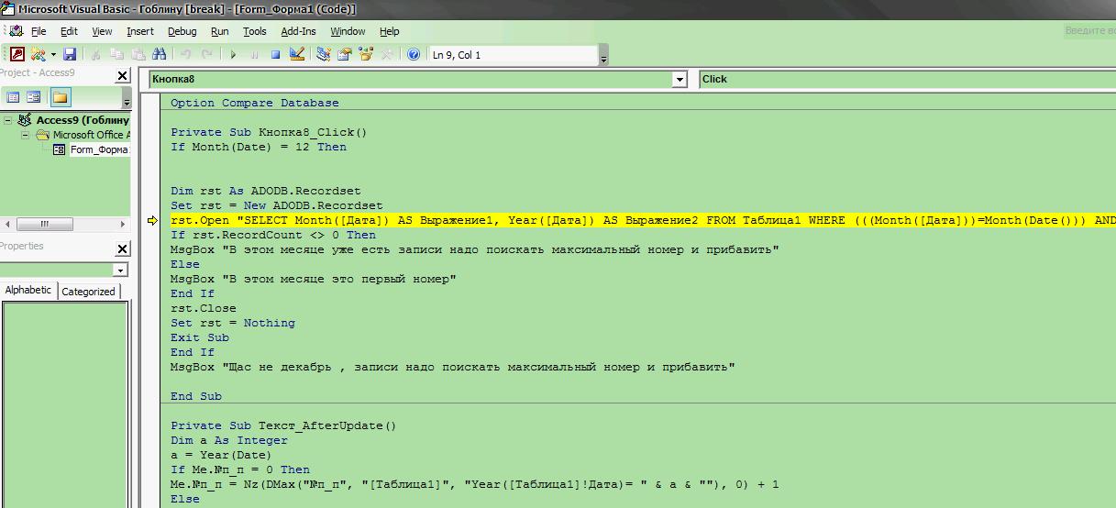Click View Object icon in Project pane
The image size is (1116, 508).
coord(34,97)
